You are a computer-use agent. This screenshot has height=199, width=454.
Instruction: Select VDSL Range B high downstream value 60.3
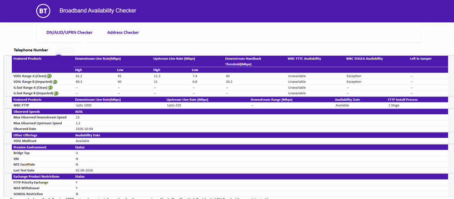(x=79, y=82)
